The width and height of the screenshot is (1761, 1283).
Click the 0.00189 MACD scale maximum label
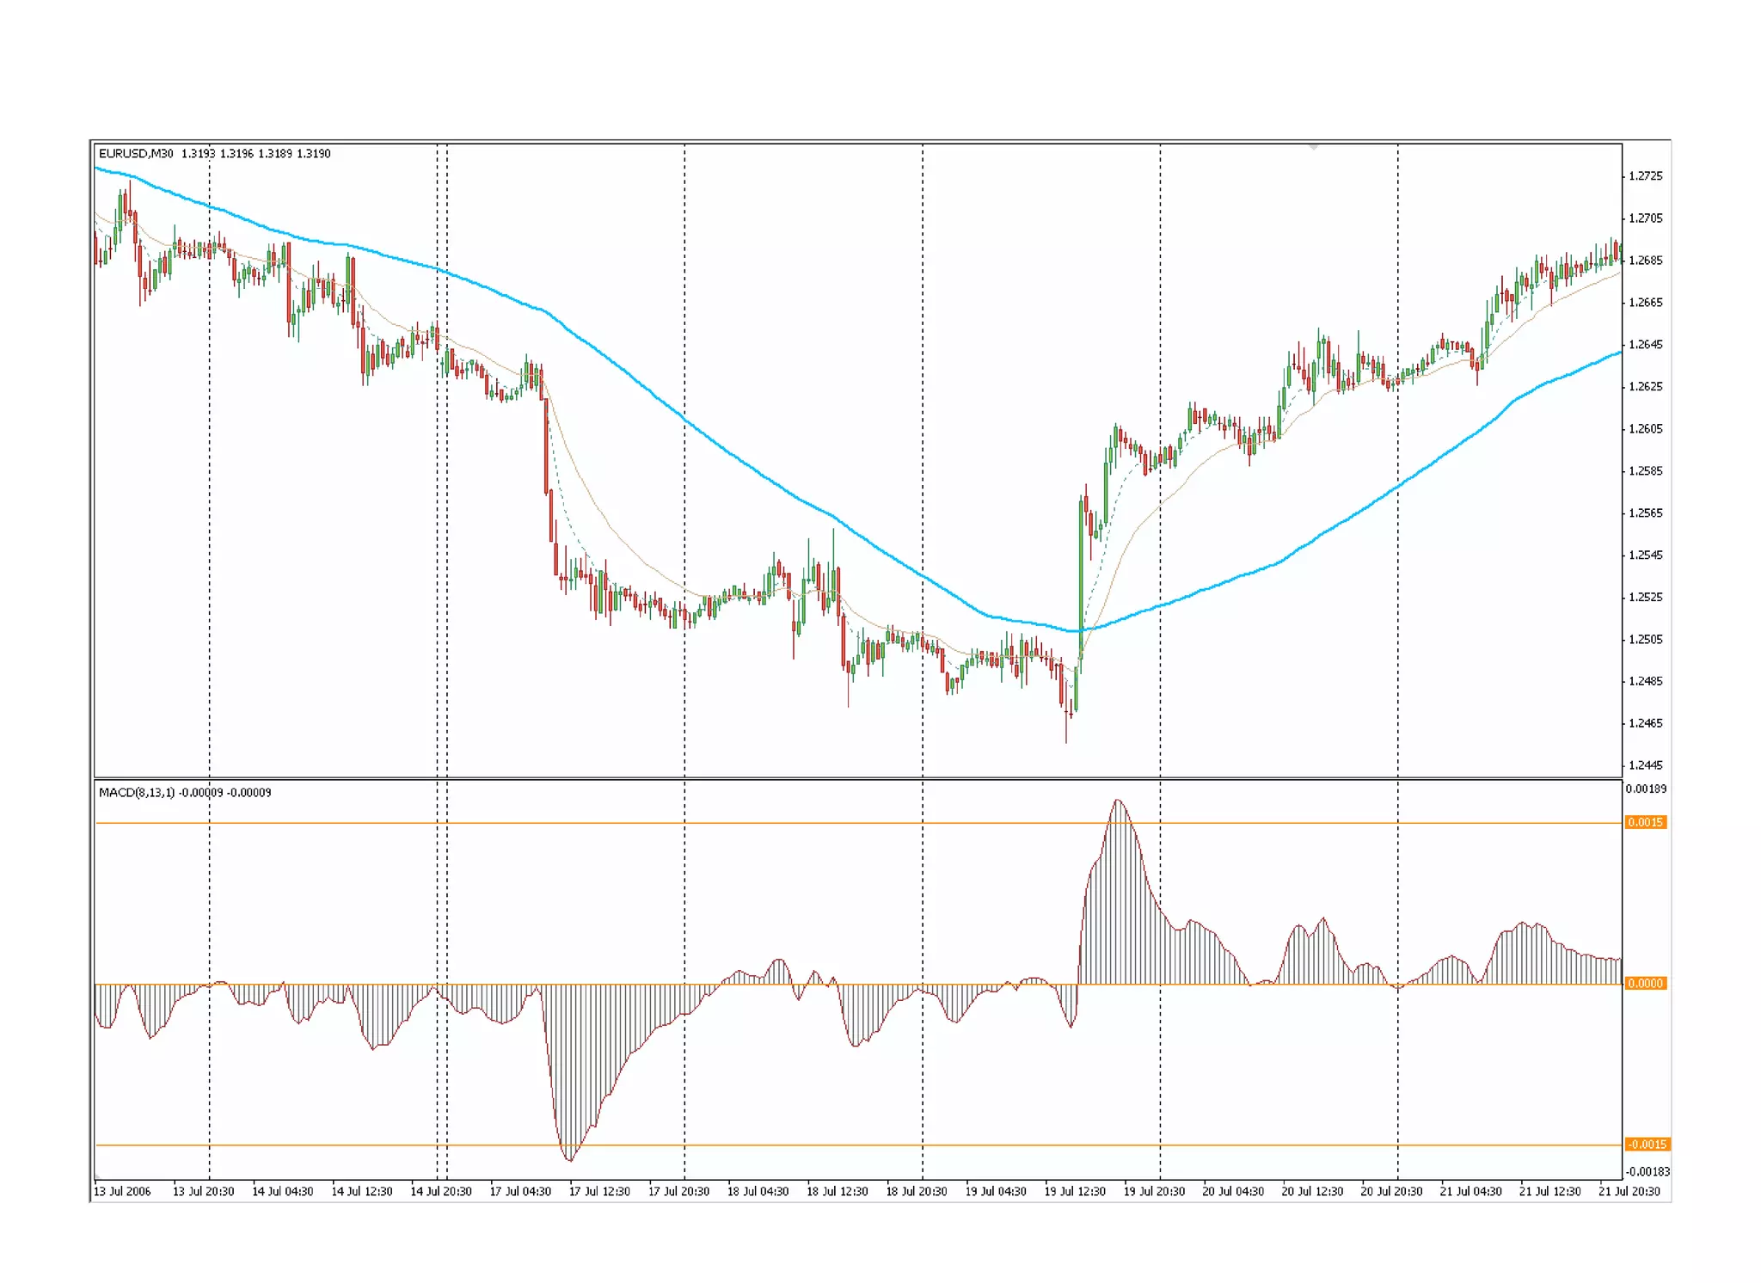pos(1645,789)
